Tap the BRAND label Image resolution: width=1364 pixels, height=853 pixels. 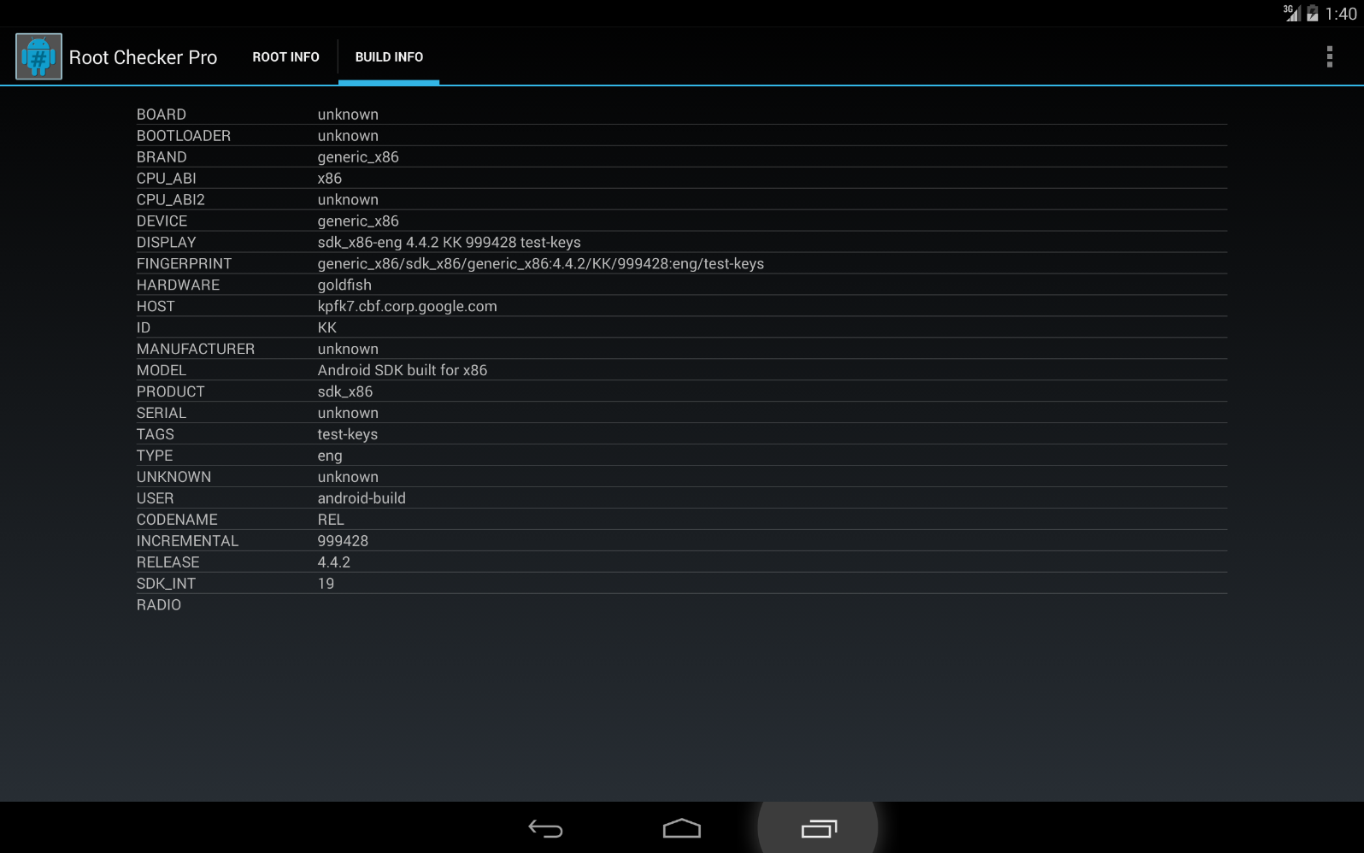coord(162,157)
